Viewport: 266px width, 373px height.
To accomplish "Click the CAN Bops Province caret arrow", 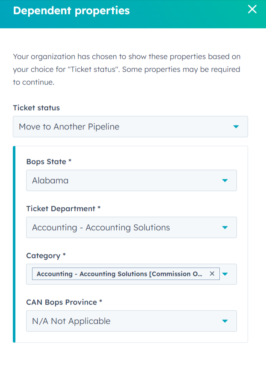I will click(x=225, y=321).
